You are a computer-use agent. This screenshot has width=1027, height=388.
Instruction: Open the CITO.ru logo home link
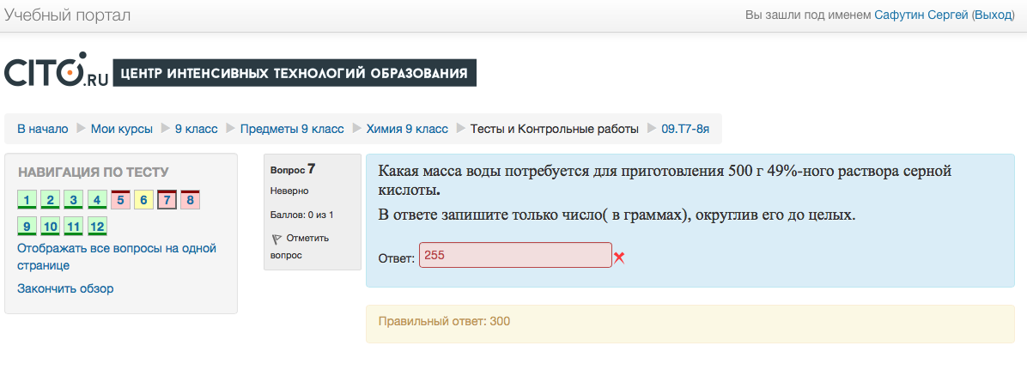point(56,70)
